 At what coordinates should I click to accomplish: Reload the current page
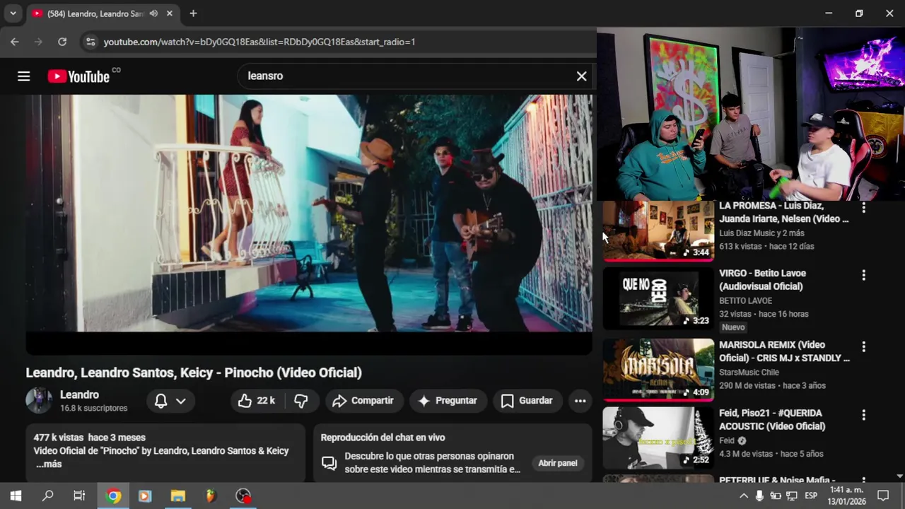pyautogui.click(x=62, y=42)
